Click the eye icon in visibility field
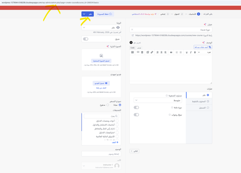 (x=118, y=27)
